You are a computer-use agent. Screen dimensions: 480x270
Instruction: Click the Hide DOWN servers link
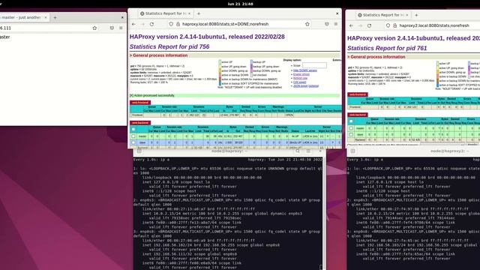pyautogui.click(x=305, y=70)
